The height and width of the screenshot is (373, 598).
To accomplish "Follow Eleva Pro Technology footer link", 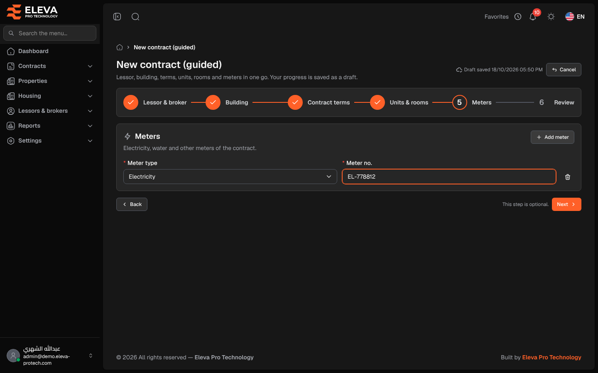I will point(551,357).
